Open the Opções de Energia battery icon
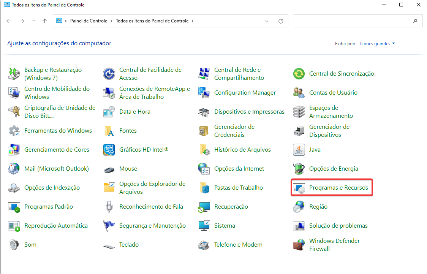The image size is (427, 274). tap(299, 169)
